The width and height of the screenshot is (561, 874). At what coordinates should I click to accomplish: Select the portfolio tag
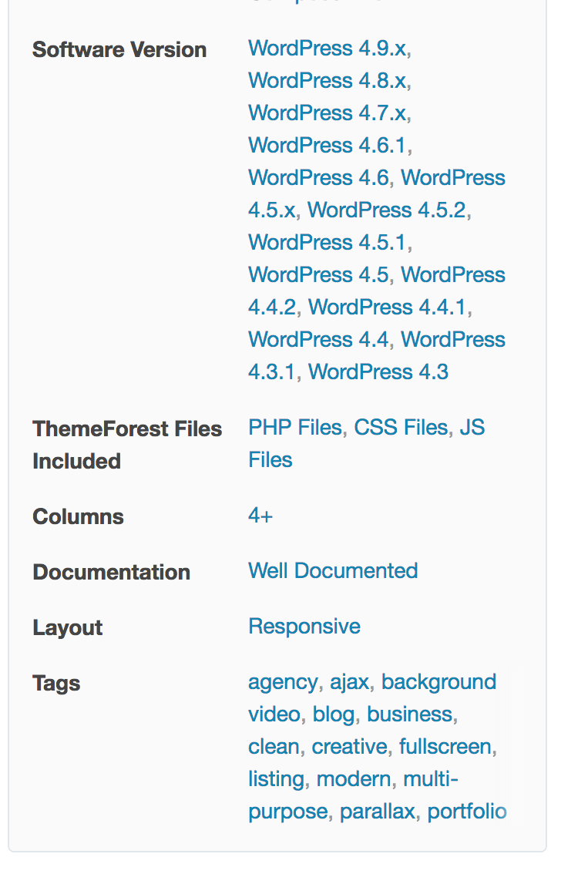pos(467,812)
